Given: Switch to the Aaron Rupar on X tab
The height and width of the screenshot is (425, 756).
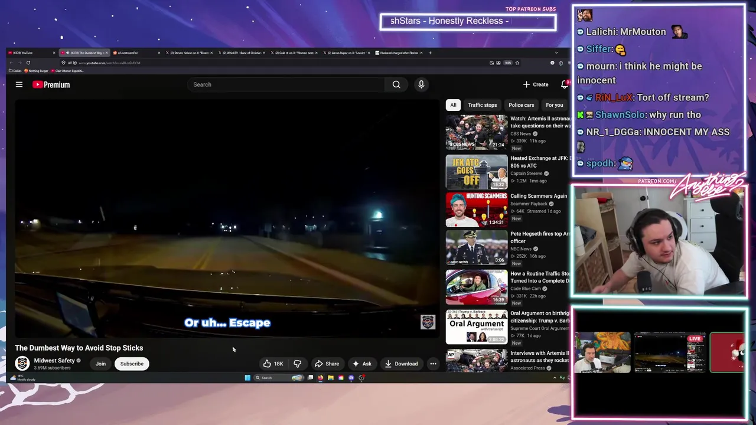Looking at the screenshot, I should pyautogui.click(x=346, y=53).
